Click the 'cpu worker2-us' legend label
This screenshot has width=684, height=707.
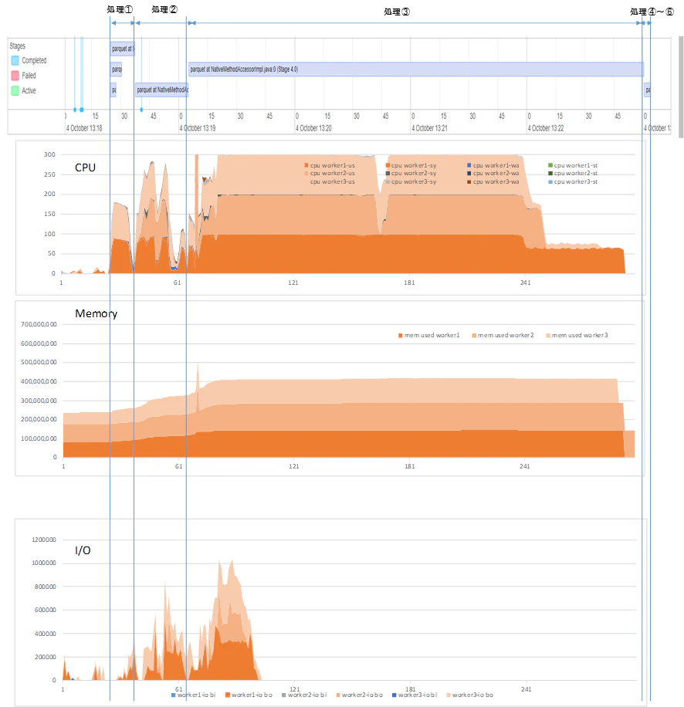(332, 173)
